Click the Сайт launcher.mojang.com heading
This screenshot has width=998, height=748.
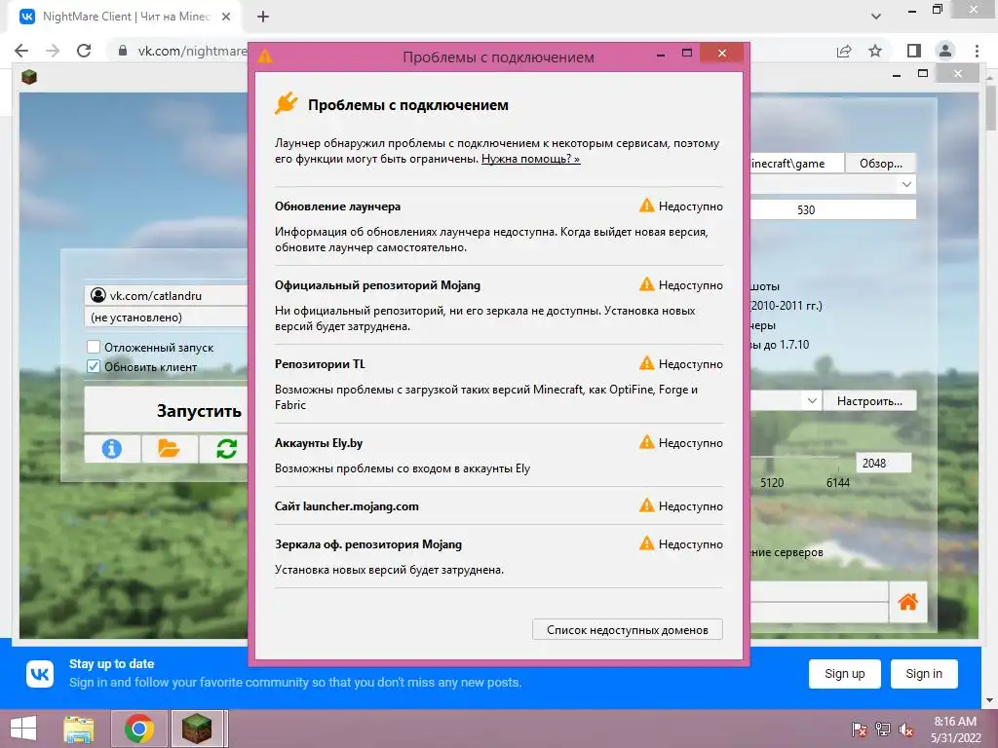(x=346, y=506)
